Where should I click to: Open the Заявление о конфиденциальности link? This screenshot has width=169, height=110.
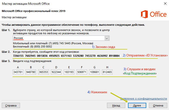tap(143, 98)
